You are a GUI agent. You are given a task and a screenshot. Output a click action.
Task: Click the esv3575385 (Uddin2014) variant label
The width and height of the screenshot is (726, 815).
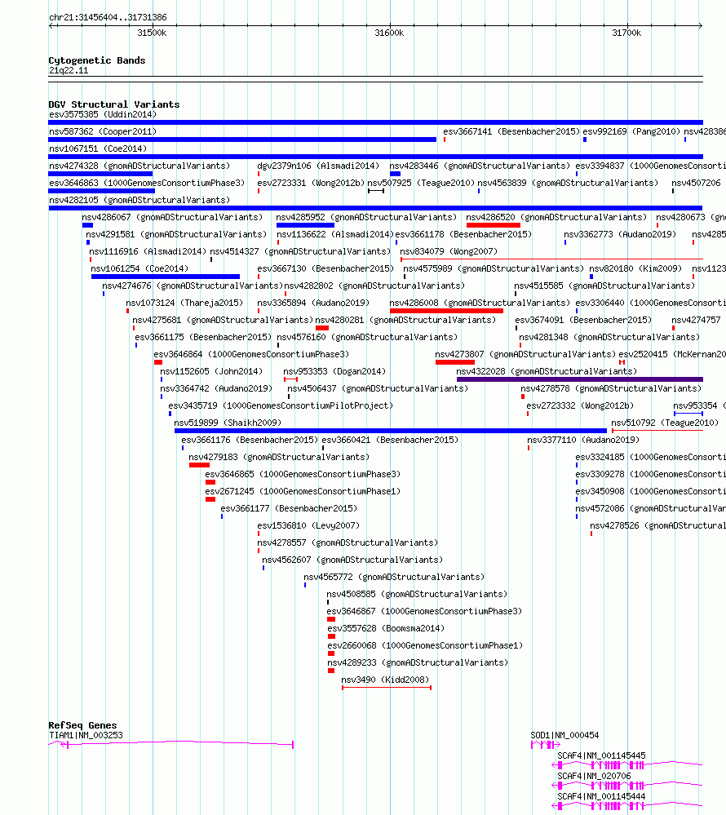click(x=103, y=114)
